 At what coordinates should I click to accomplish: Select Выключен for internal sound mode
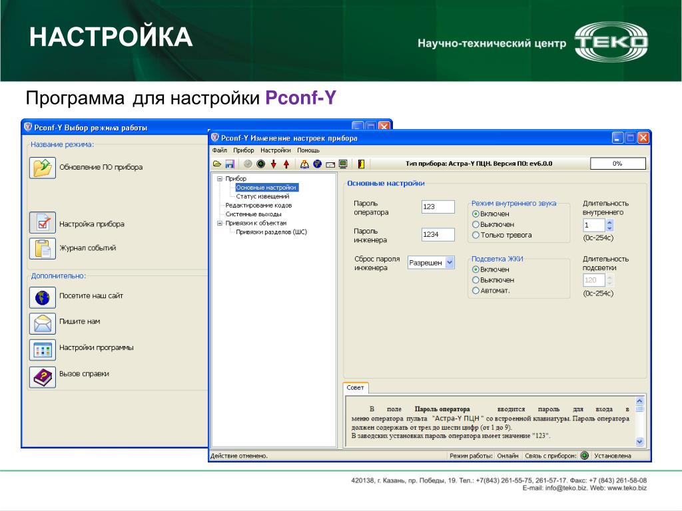pos(476,224)
